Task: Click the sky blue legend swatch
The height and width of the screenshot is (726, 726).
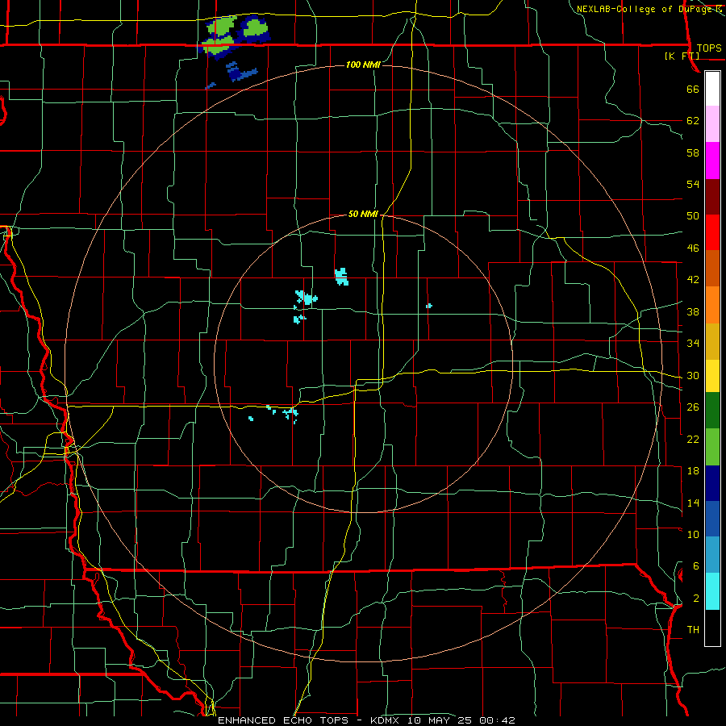Action: pos(712,555)
